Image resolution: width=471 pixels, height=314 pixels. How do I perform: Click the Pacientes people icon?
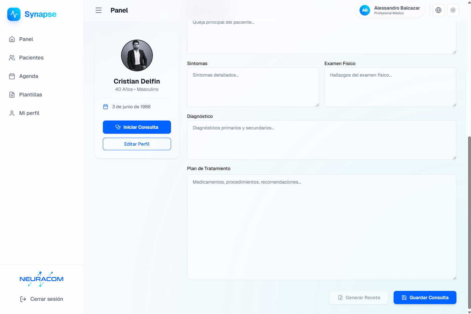pos(12,58)
